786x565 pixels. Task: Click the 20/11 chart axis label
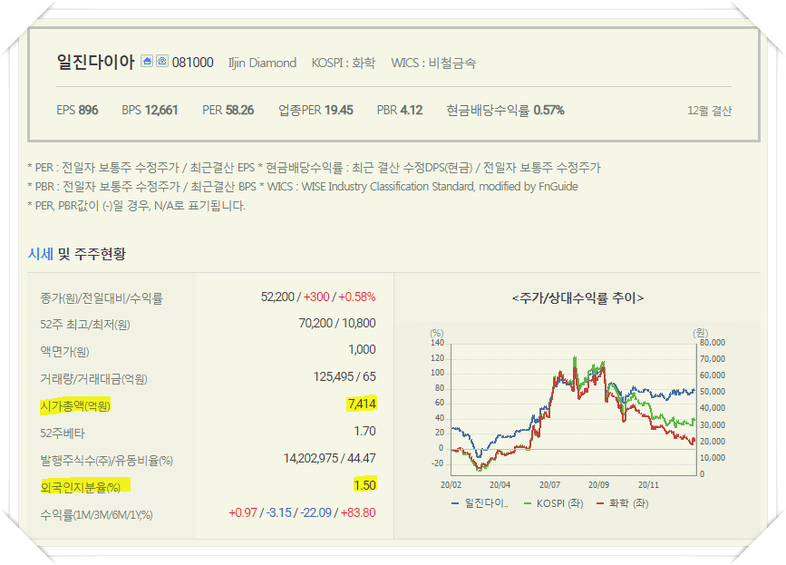648,485
